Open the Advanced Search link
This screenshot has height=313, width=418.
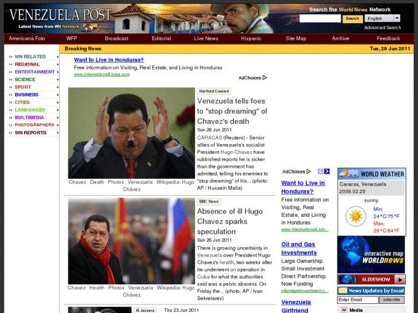point(382,28)
